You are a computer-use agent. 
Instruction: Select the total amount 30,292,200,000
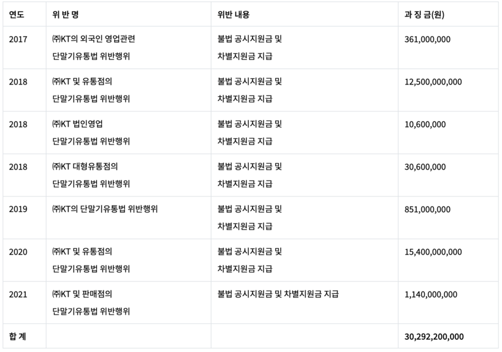(x=434, y=336)
